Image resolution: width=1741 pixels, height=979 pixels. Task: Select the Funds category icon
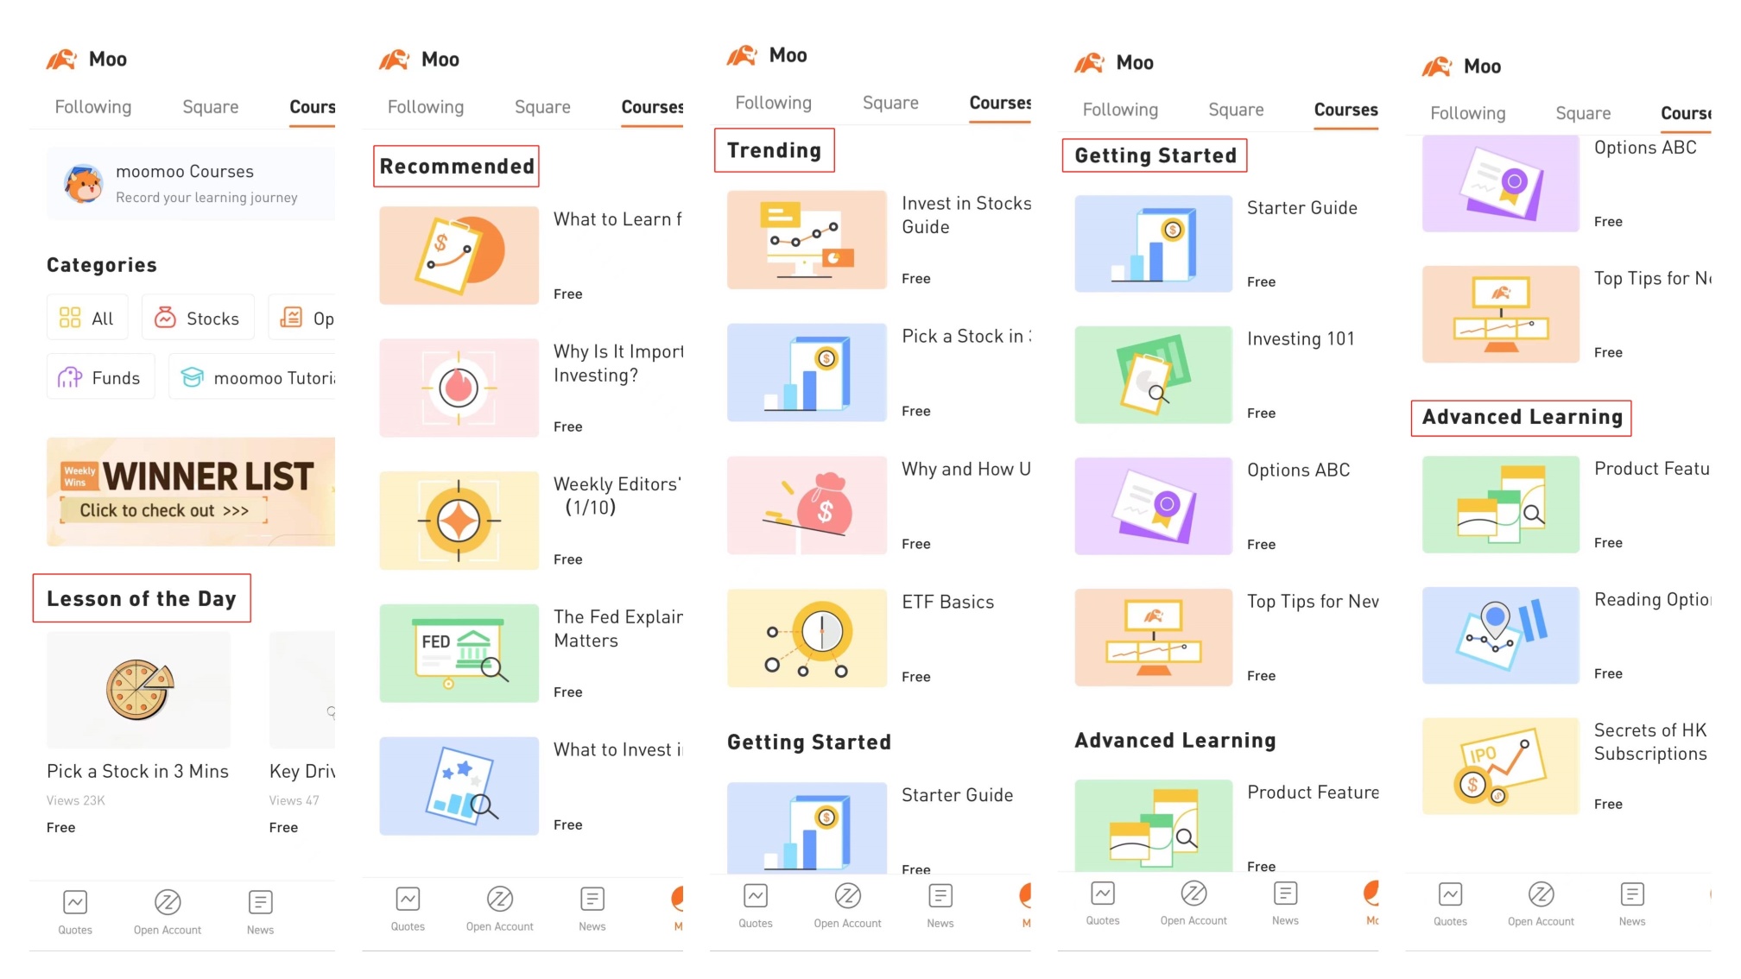[x=69, y=376]
